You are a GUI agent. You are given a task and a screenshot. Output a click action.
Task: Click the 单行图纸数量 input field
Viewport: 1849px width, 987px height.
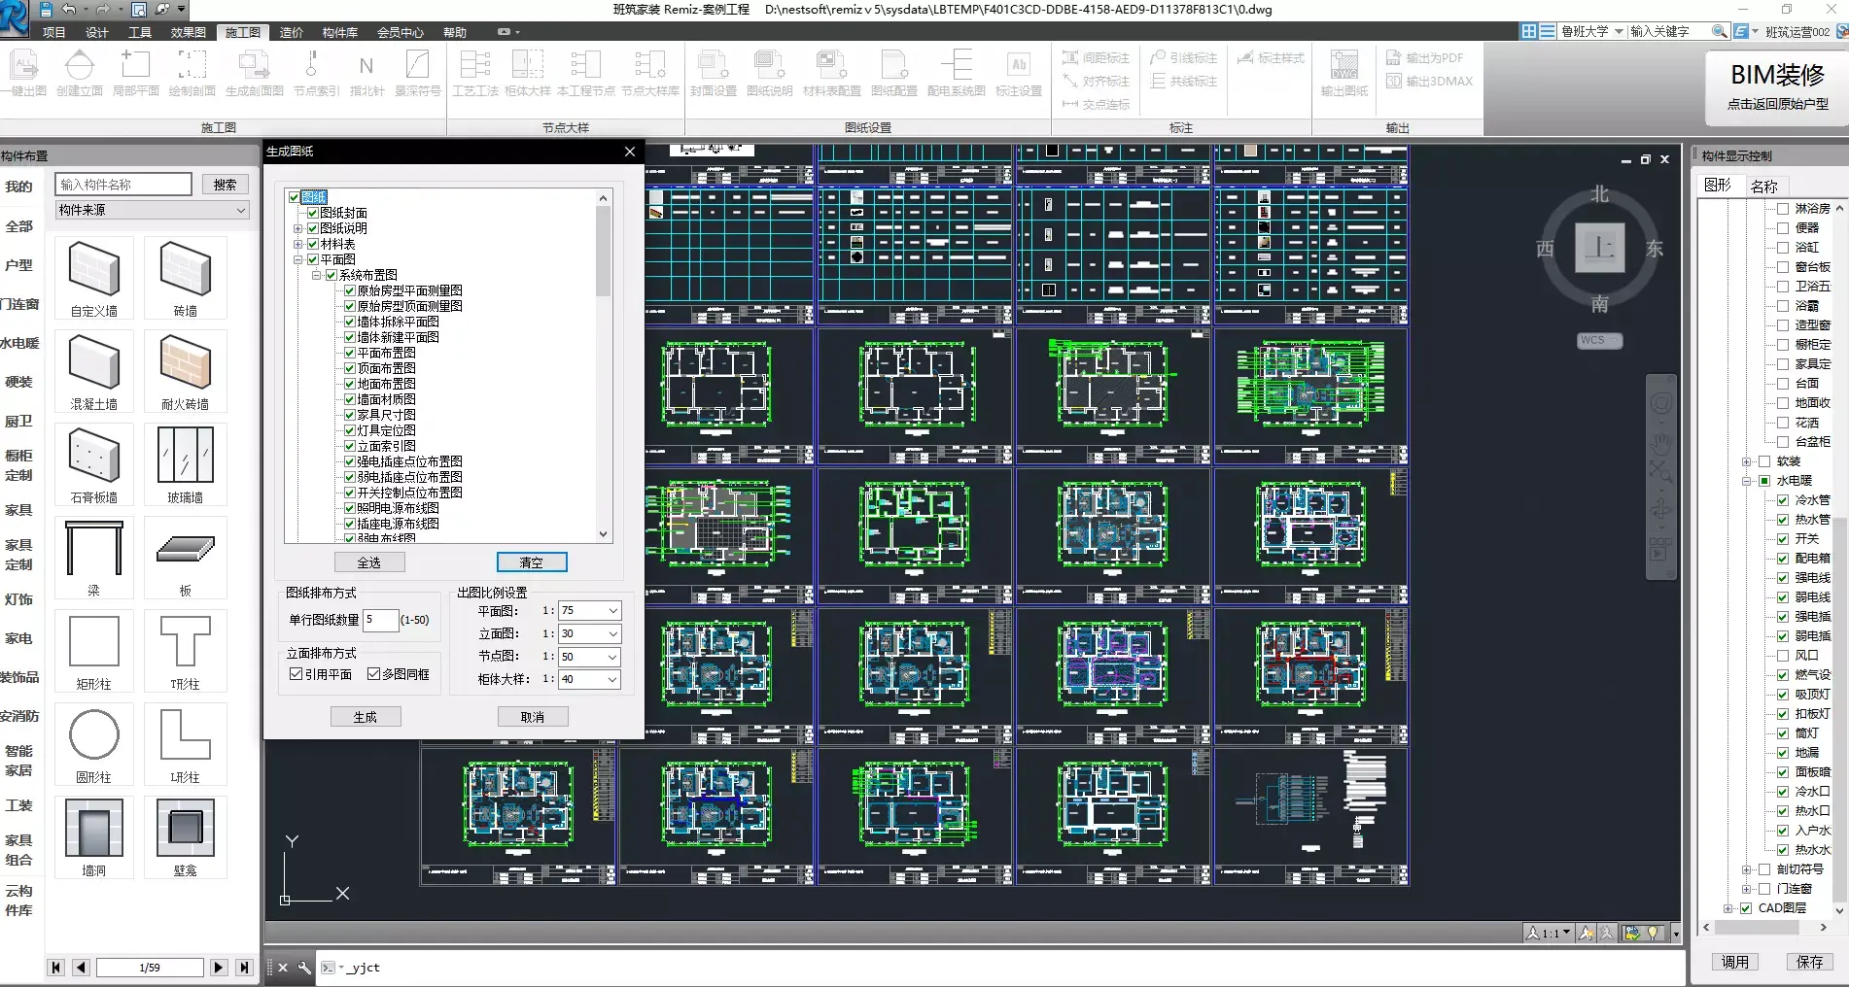pos(380,620)
